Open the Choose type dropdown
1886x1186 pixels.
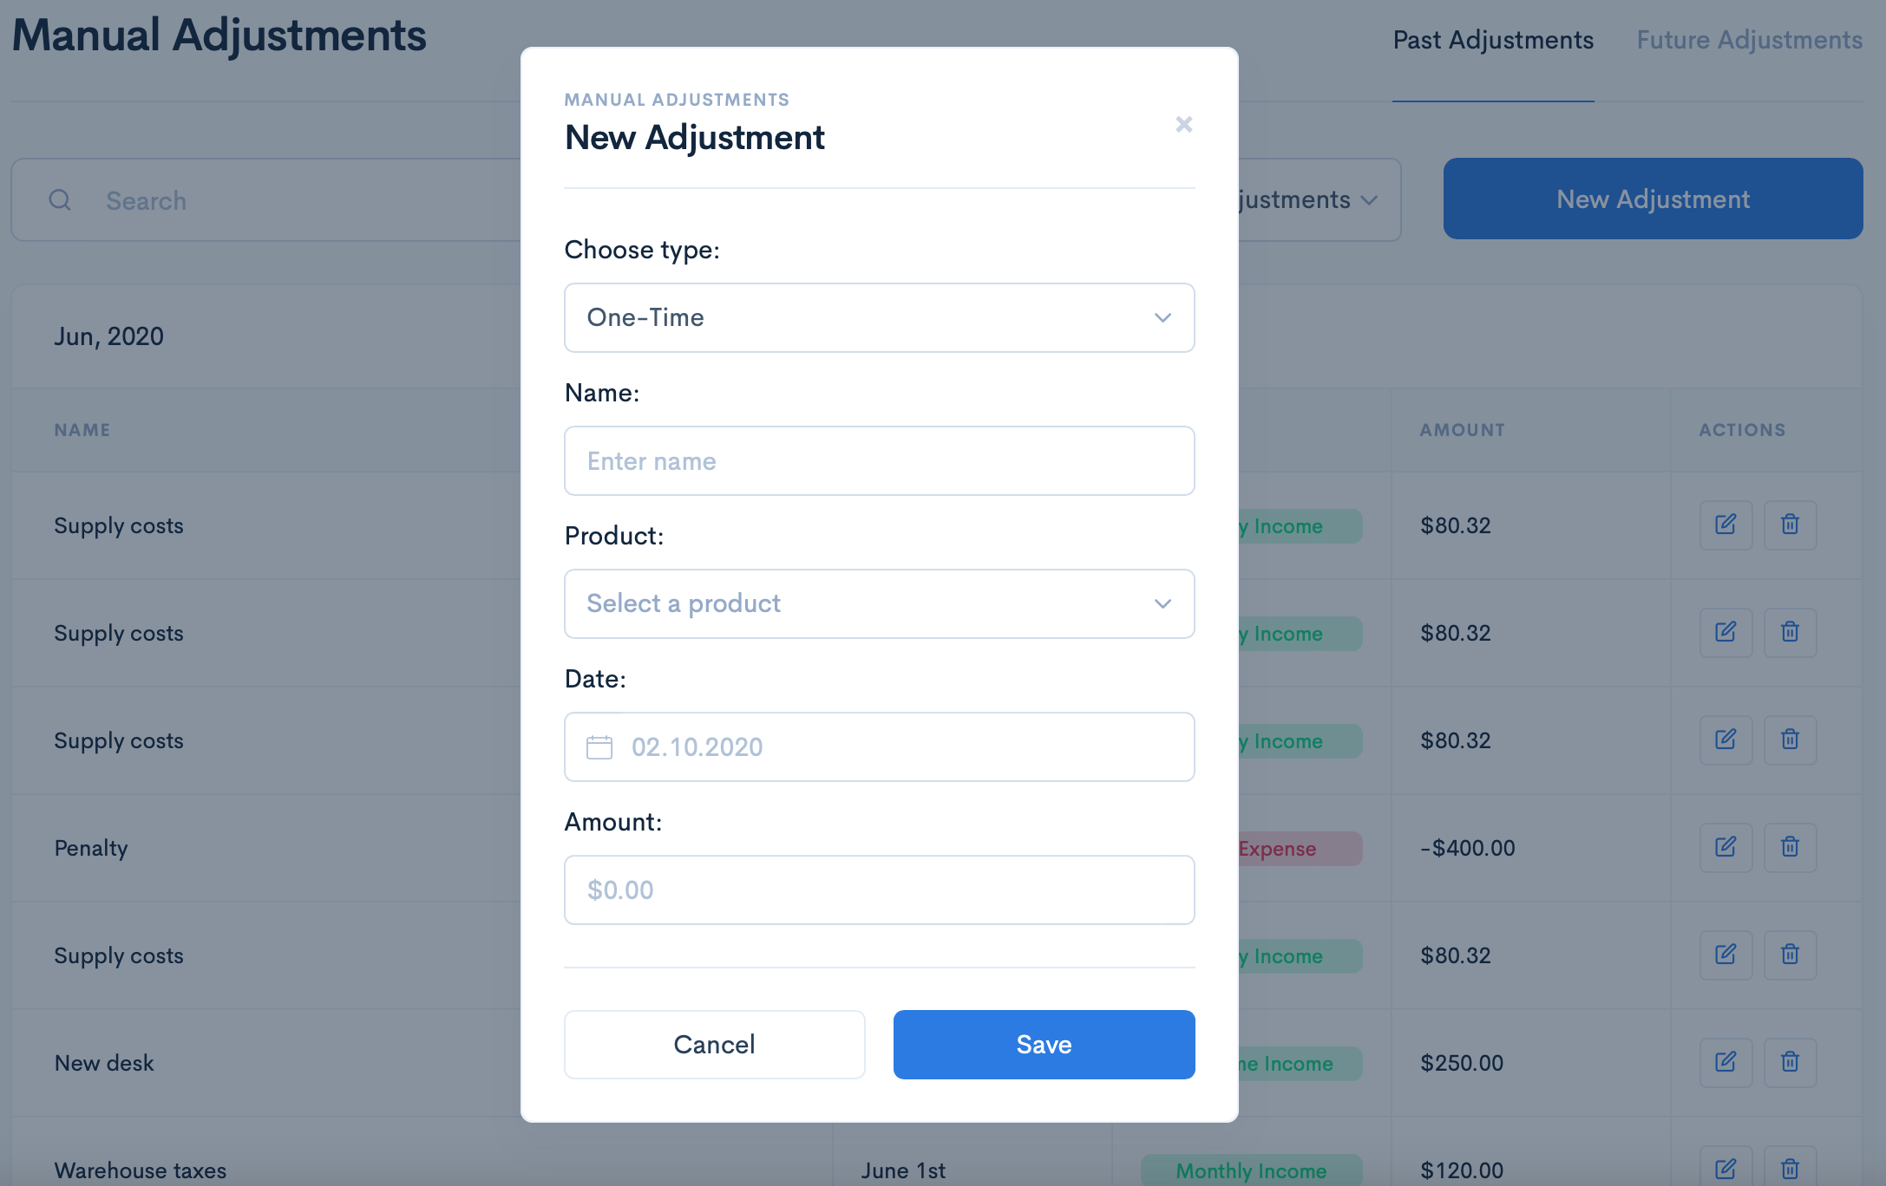click(879, 317)
